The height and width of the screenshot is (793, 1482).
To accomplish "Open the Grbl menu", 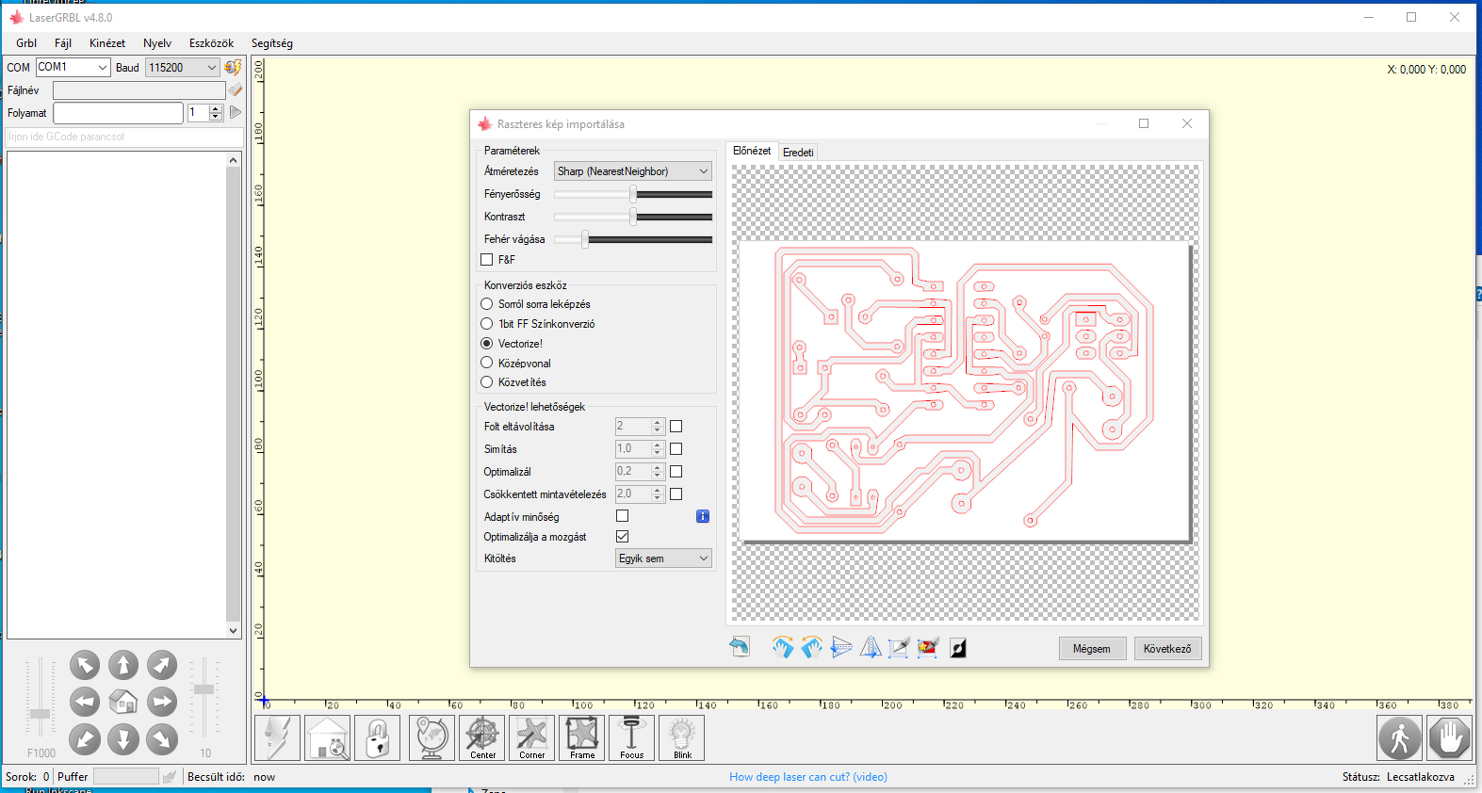I will coord(26,43).
